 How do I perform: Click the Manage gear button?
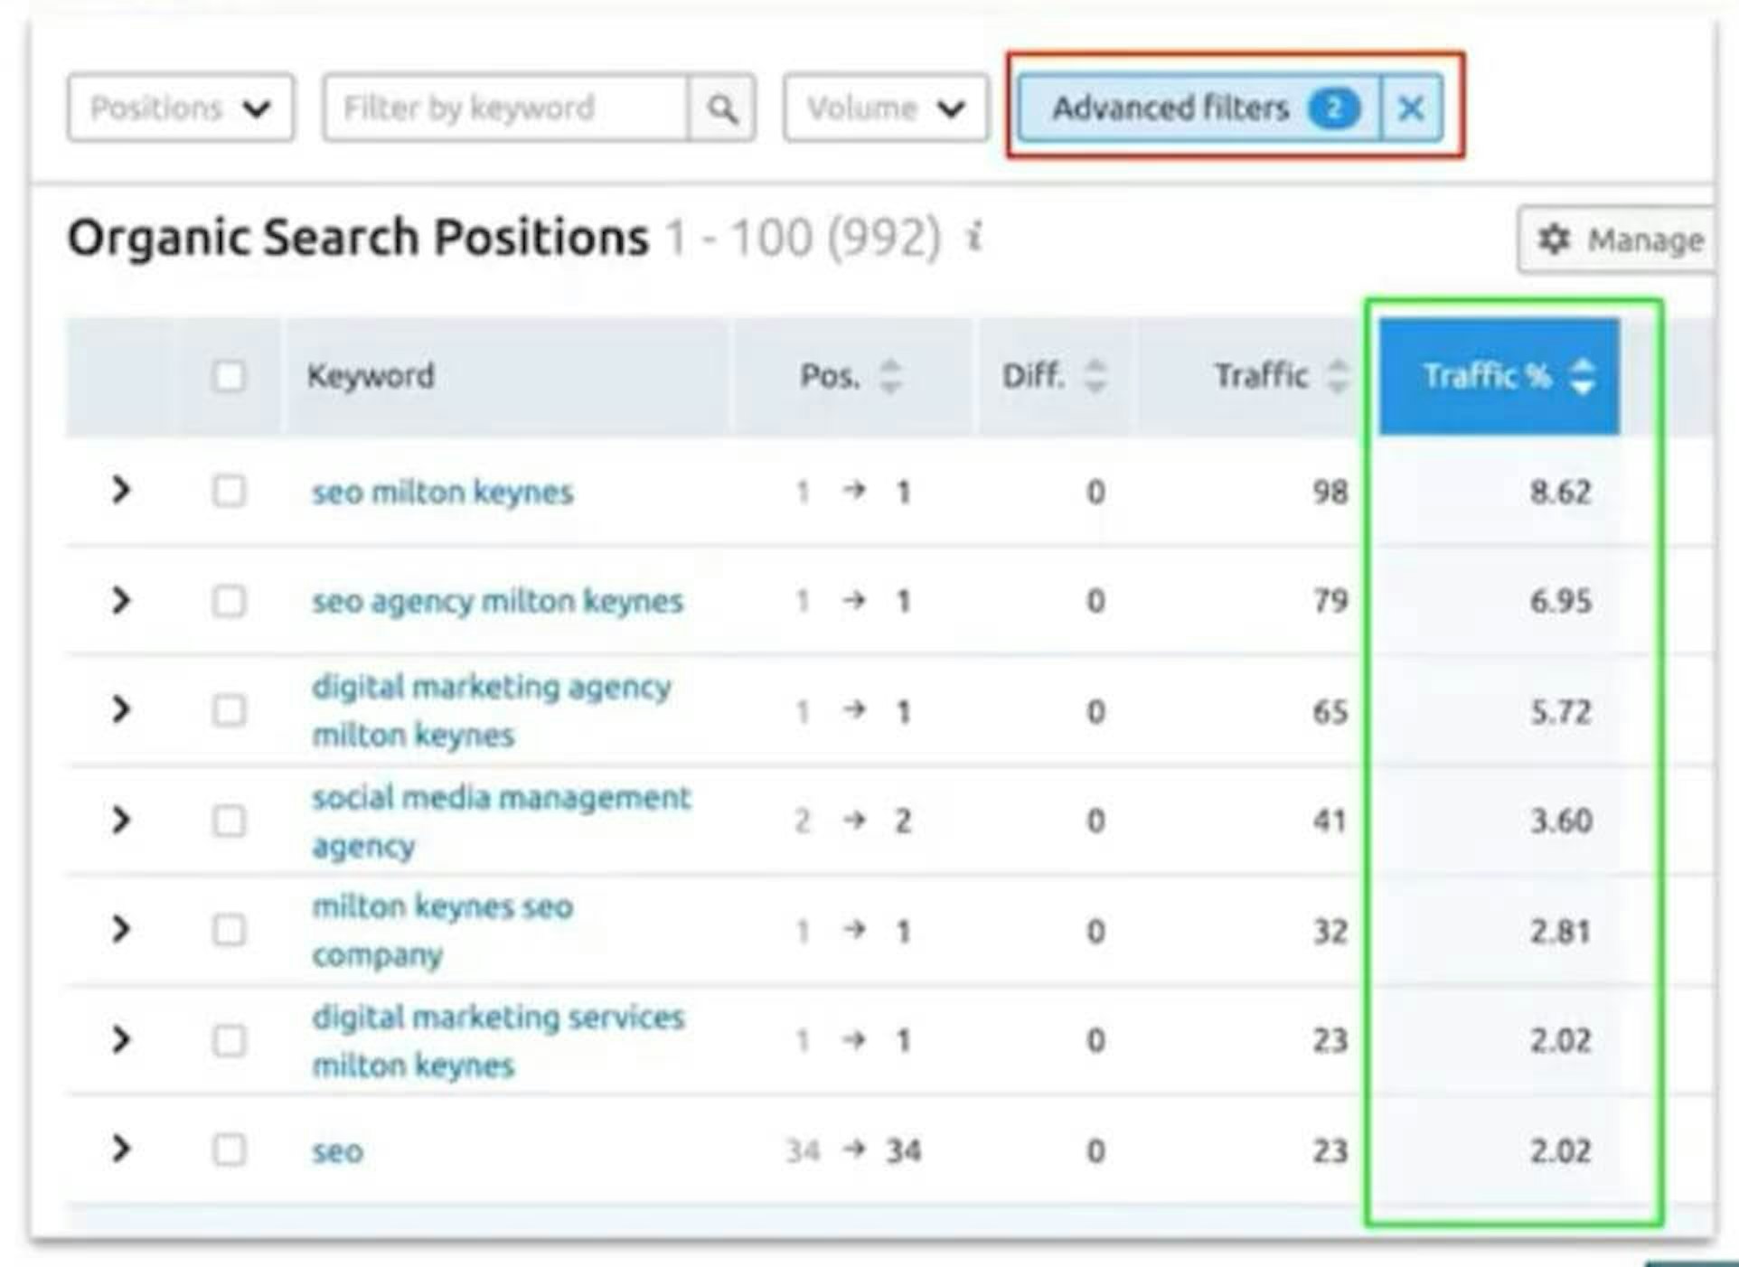coord(1618,240)
